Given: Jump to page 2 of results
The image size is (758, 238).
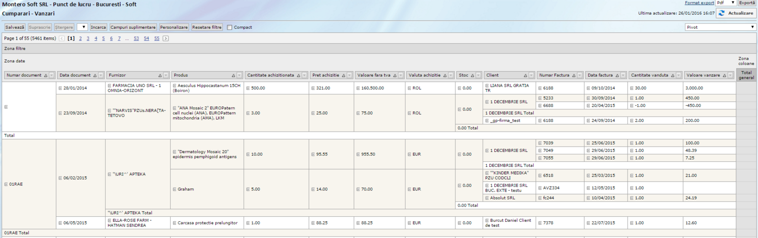Looking at the screenshot, I should [x=80, y=38].
